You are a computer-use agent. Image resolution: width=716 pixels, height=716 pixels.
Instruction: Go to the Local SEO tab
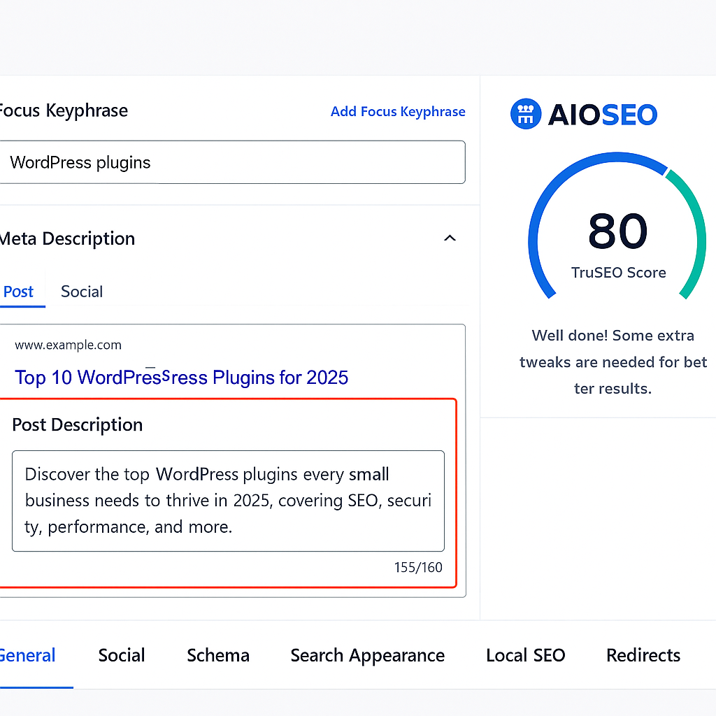(526, 655)
